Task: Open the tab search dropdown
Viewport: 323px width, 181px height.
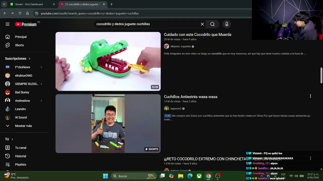Action: tap(4, 4)
